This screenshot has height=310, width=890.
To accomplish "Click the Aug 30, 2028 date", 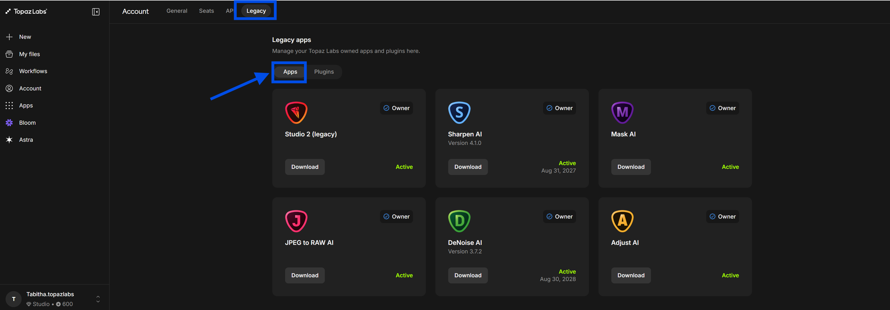I will click(x=558, y=279).
